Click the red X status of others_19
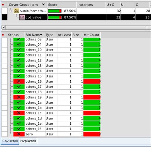This screenshot has width=151, height=147. coord(19,97)
